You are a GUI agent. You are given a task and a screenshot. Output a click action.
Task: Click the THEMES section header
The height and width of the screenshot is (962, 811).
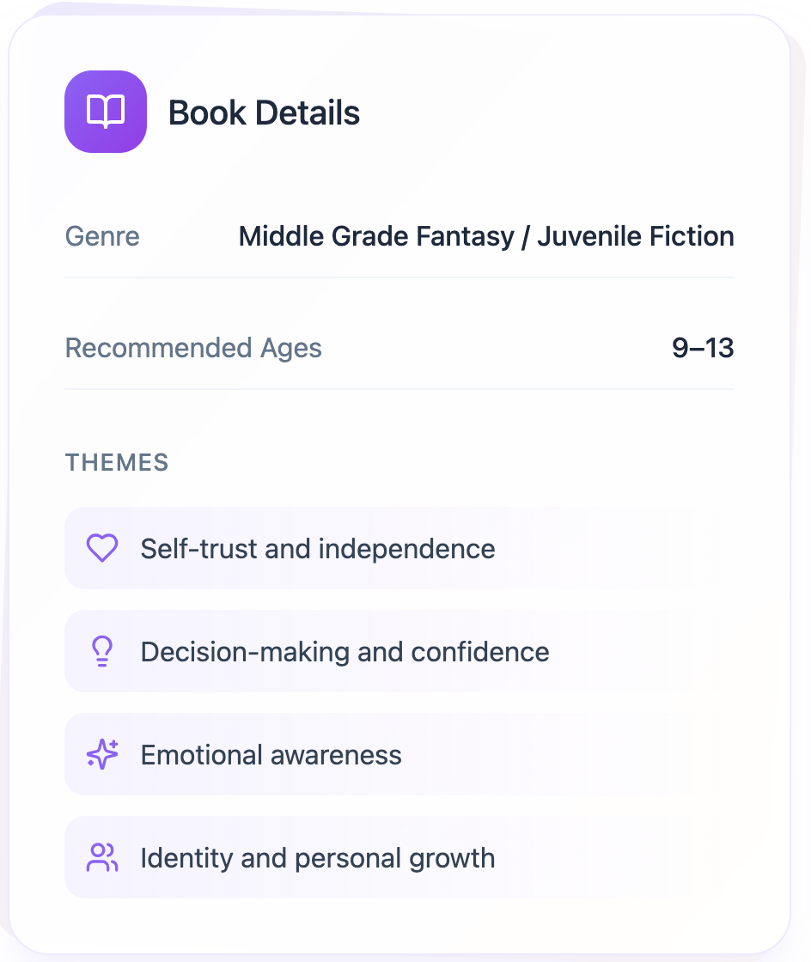pos(117,462)
